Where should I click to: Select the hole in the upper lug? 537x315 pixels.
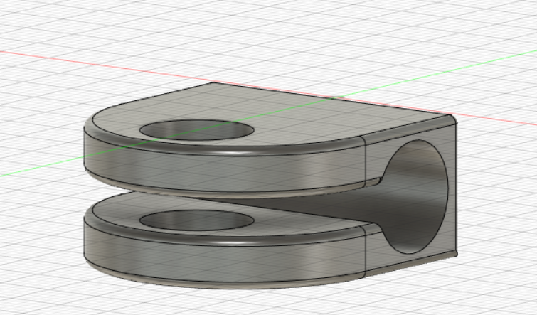coord(196,130)
